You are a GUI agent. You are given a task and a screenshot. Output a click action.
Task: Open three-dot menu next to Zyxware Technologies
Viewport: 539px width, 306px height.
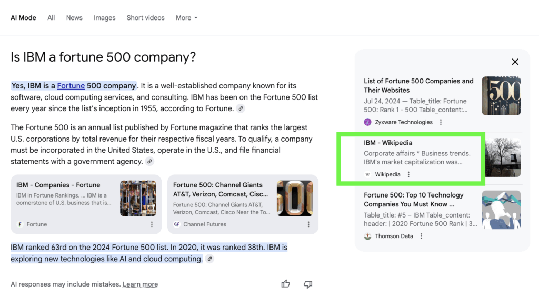click(441, 122)
